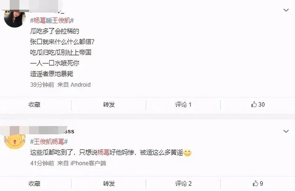Expand the second post's chevron menu
This screenshot has height=191, width=295.
click(286, 131)
